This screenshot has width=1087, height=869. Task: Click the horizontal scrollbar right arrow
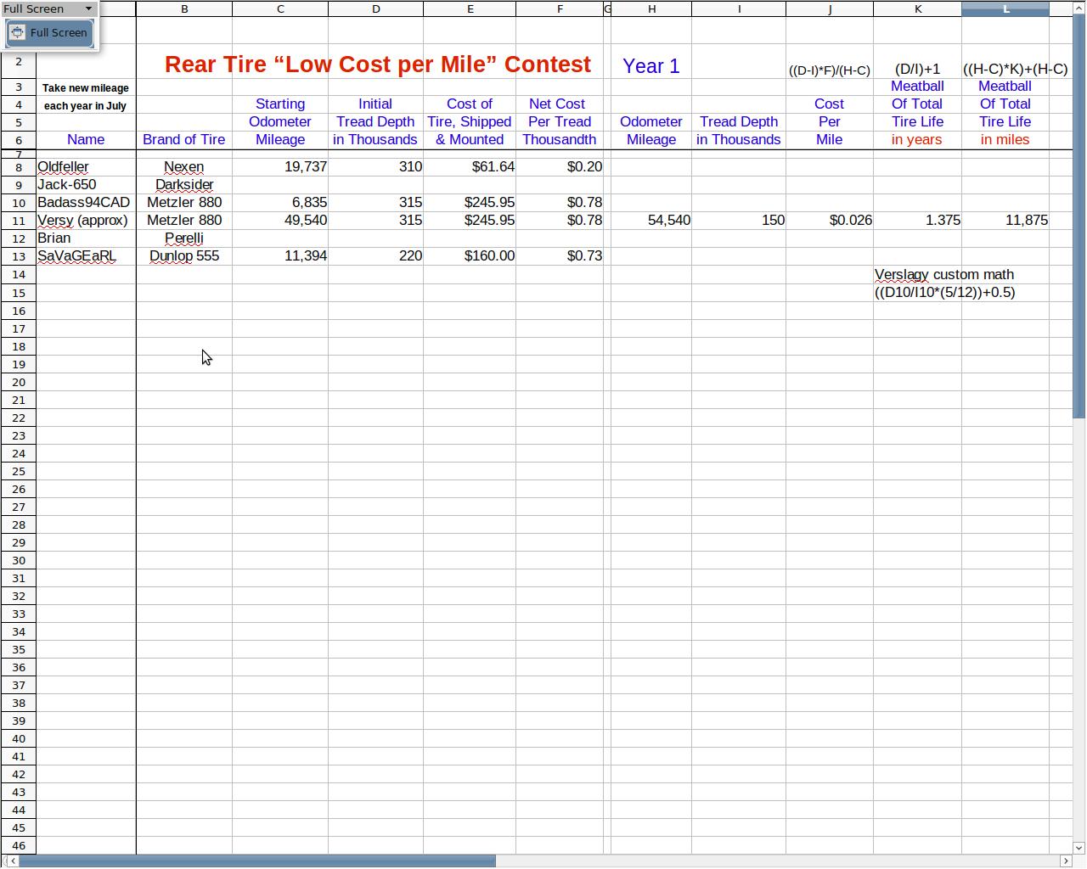point(1065,861)
